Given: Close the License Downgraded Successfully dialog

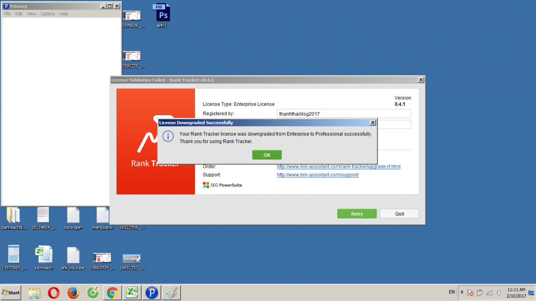Looking at the screenshot, I should [x=373, y=122].
